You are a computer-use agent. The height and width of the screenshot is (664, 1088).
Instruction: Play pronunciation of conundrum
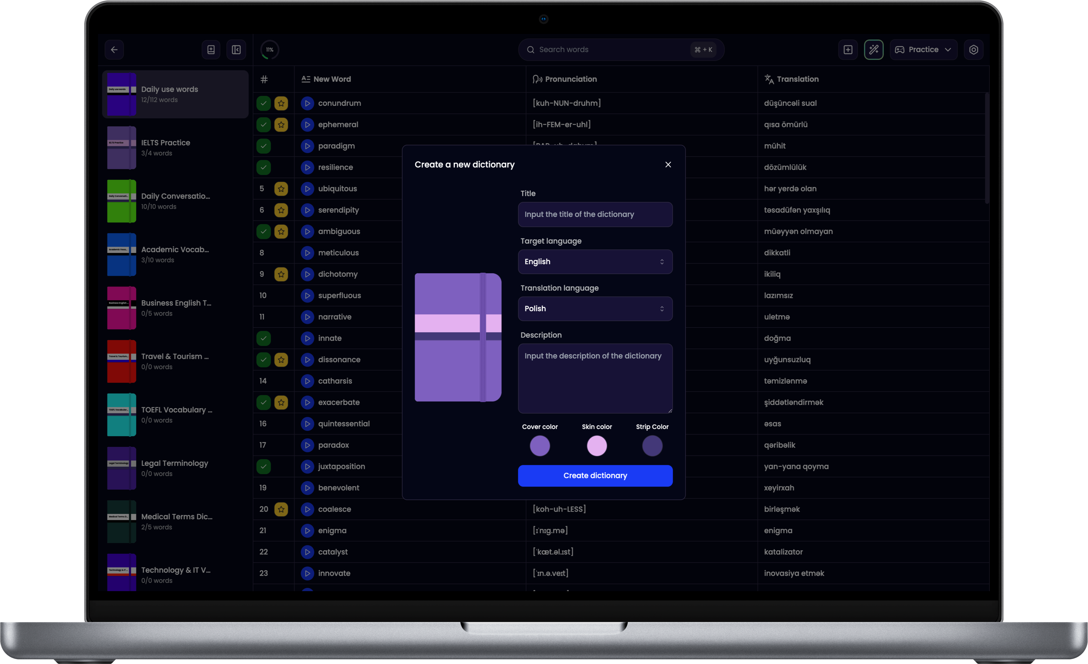pyautogui.click(x=307, y=103)
